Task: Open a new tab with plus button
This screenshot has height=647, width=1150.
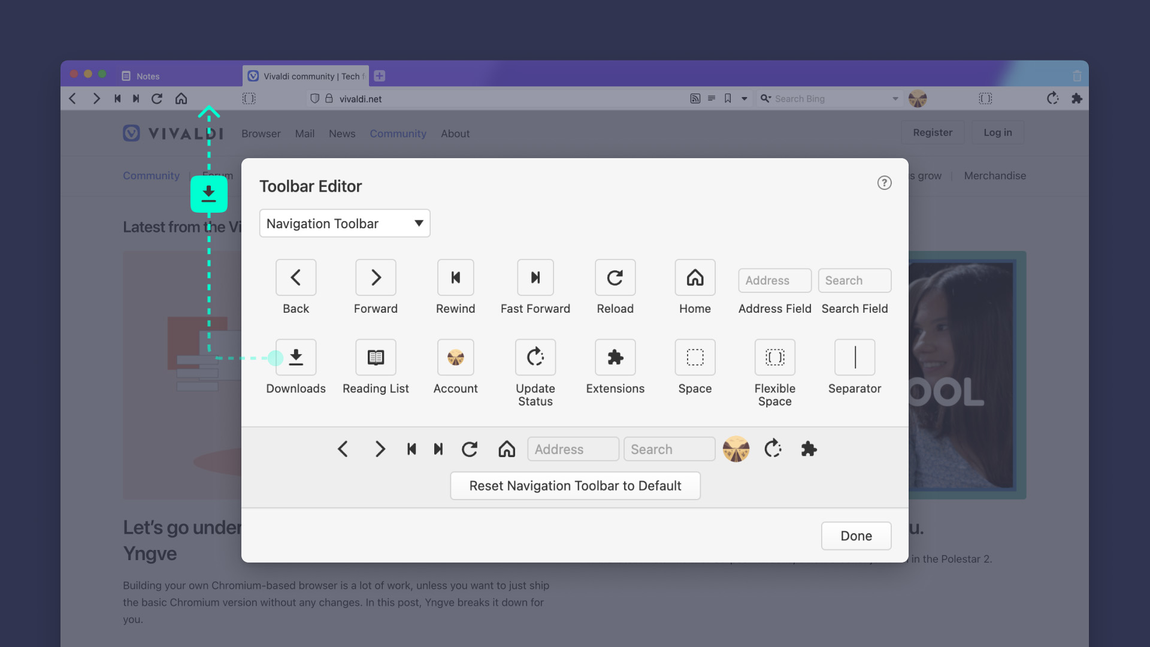Action: point(379,76)
